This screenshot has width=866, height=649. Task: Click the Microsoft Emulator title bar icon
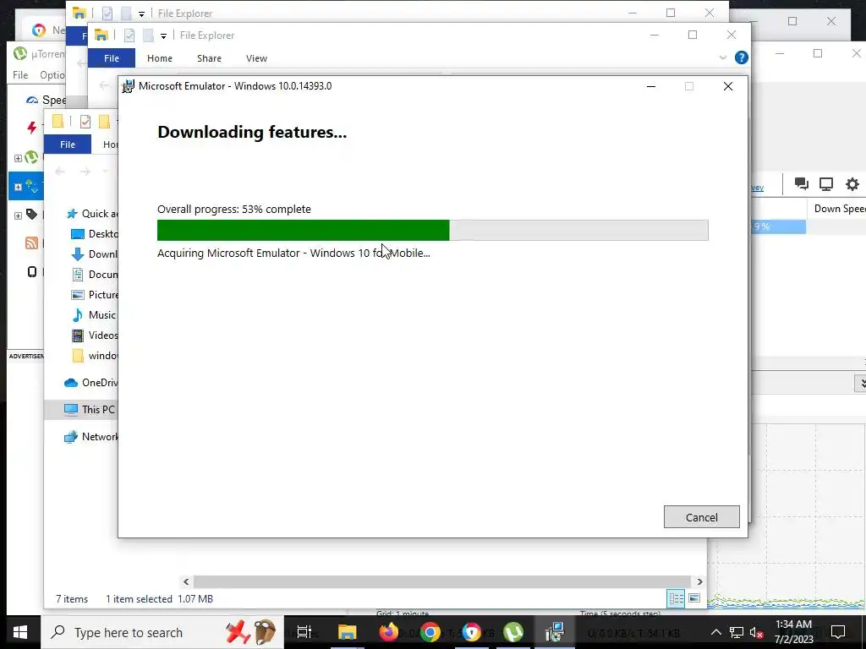click(129, 86)
